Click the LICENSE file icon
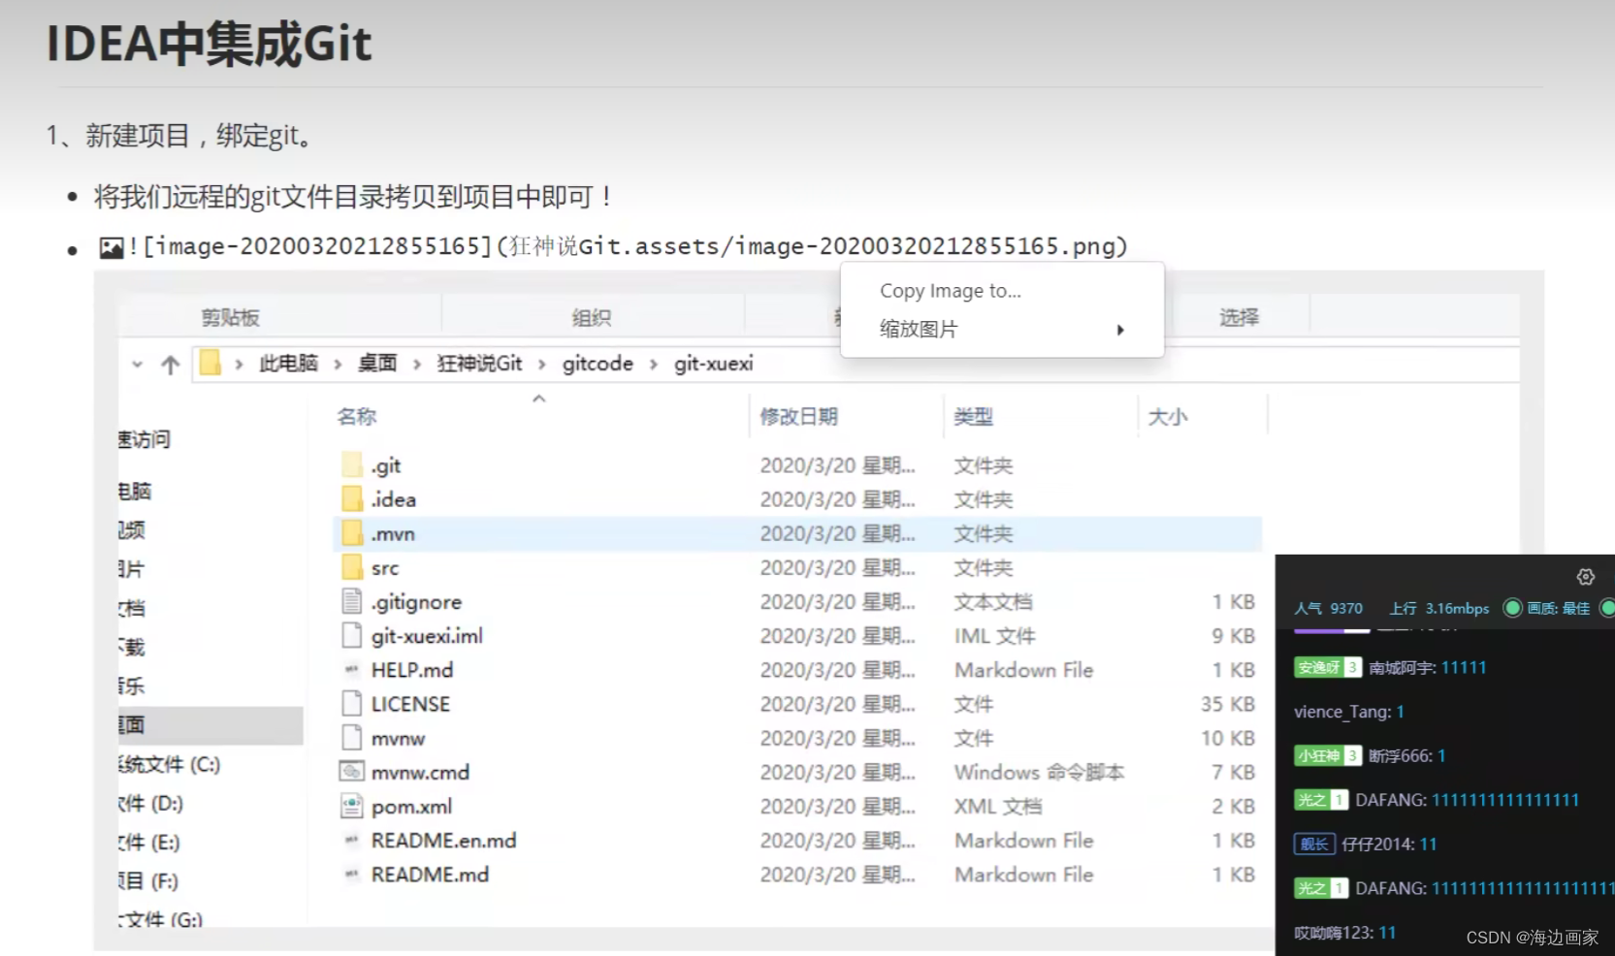The image size is (1615, 956). 352,704
